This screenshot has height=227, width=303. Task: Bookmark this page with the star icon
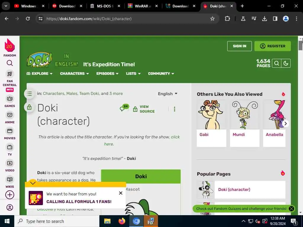point(212,19)
